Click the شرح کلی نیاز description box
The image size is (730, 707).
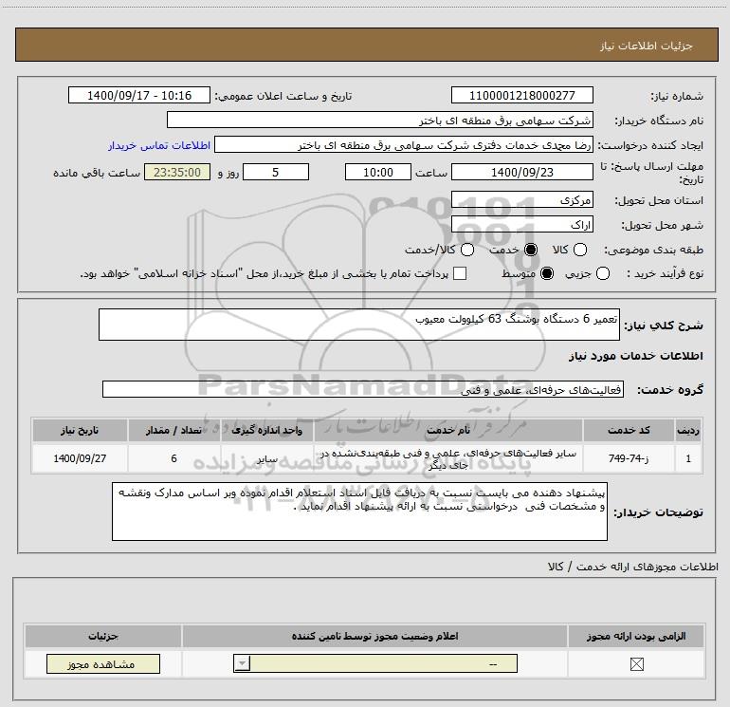(x=359, y=325)
